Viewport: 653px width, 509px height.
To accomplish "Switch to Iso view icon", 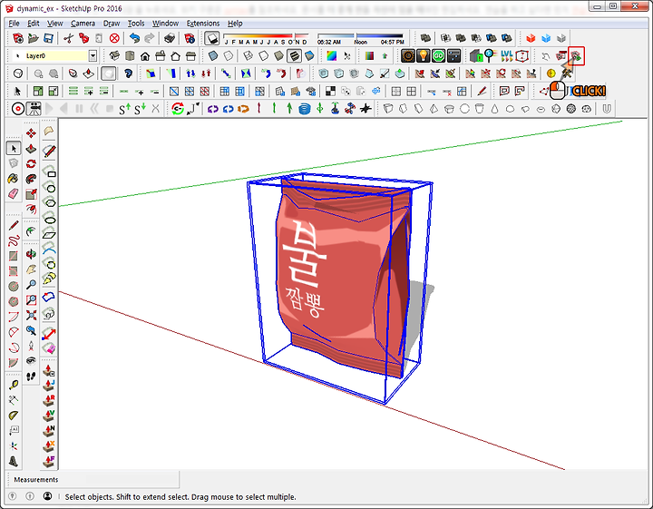I will click(x=114, y=56).
